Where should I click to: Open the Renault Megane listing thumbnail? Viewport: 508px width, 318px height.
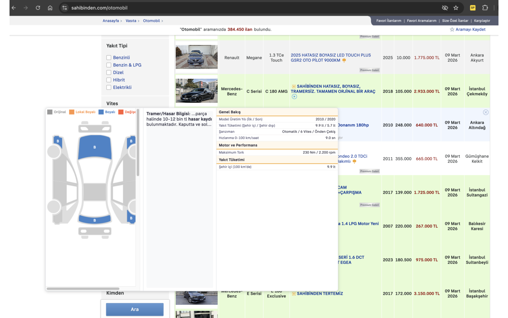tap(196, 57)
